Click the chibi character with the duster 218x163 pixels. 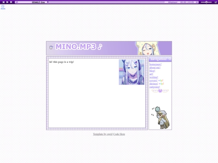[161, 118]
